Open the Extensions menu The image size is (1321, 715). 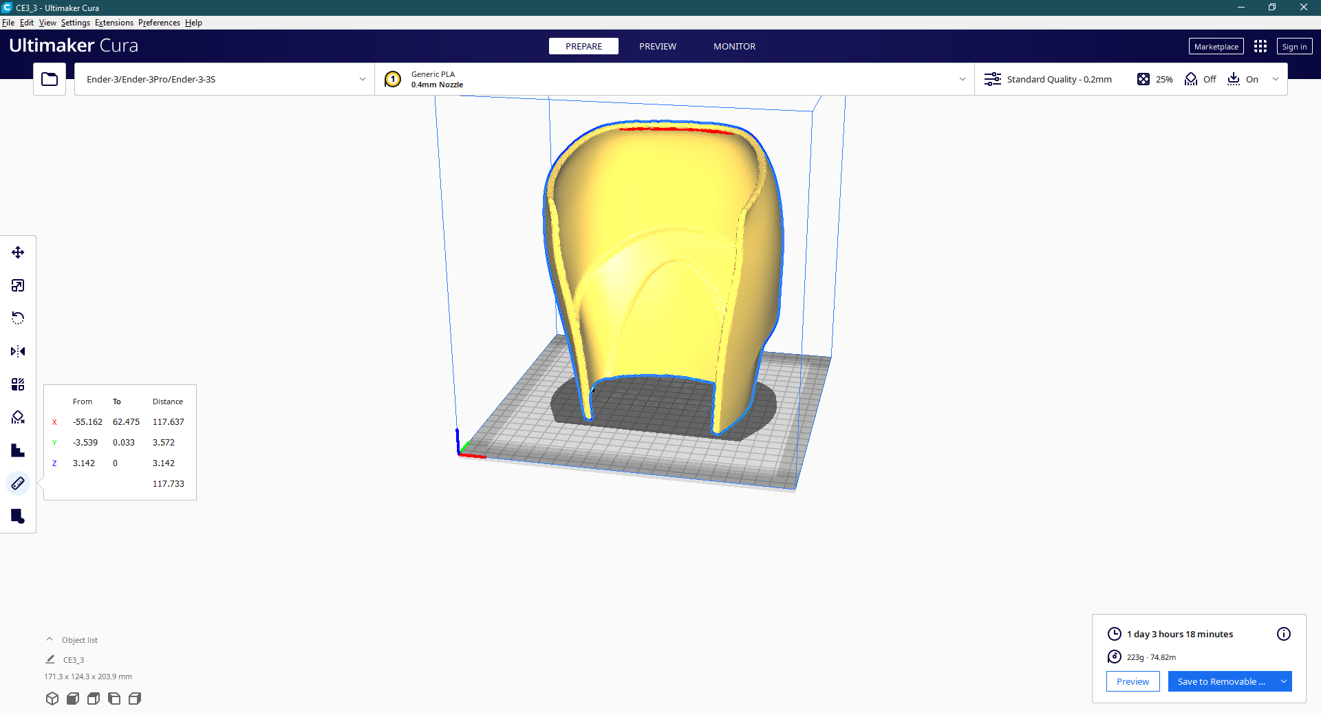(x=114, y=23)
